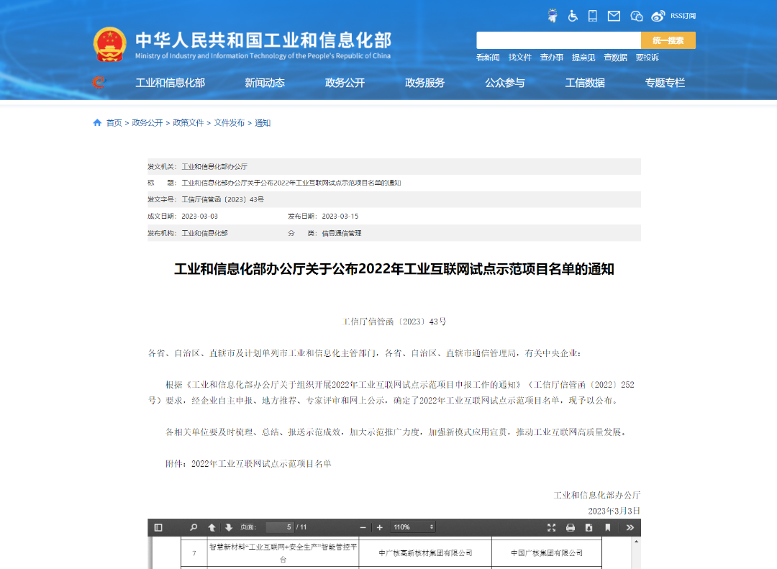
Task: Expand the PDF toolbar more tools chevron
Action: (x=630, y=527)
